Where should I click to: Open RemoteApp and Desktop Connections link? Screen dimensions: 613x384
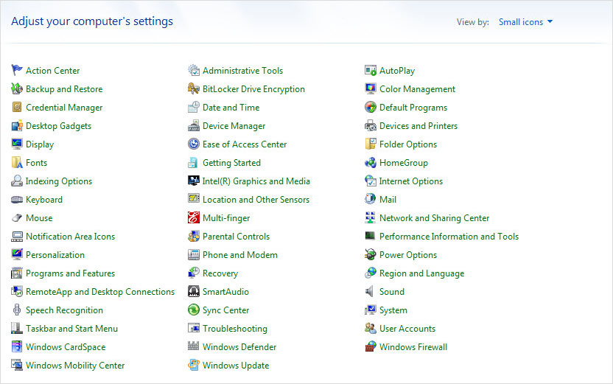point(100,291)
